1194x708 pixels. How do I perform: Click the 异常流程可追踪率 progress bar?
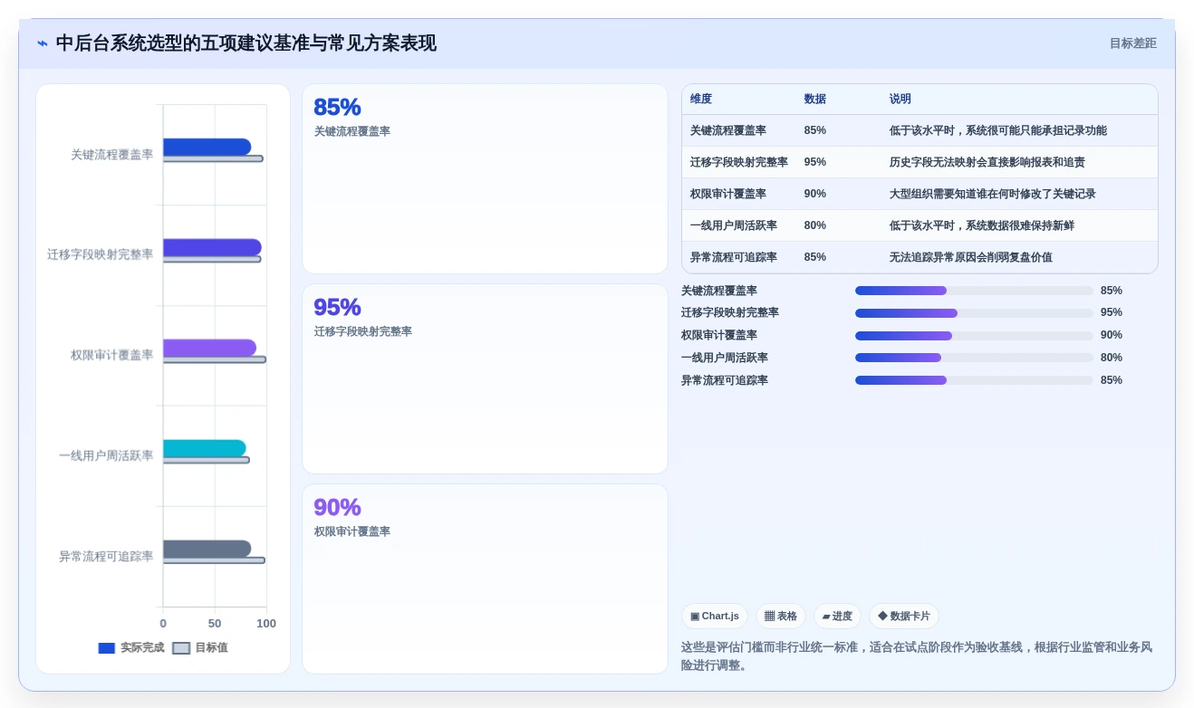[974, 380]
